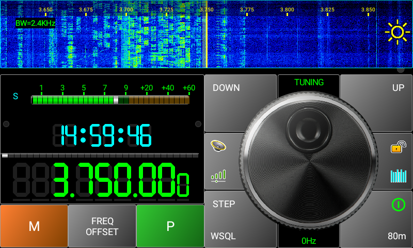Click the orange unlocked padlock icon
This screenshot has height=248, width=413.
396,148
